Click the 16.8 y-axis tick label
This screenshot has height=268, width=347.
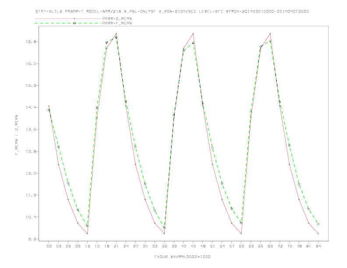click(x=31, y=42)
